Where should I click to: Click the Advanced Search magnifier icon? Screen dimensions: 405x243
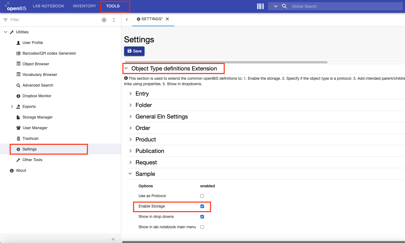tap(18, 85)
